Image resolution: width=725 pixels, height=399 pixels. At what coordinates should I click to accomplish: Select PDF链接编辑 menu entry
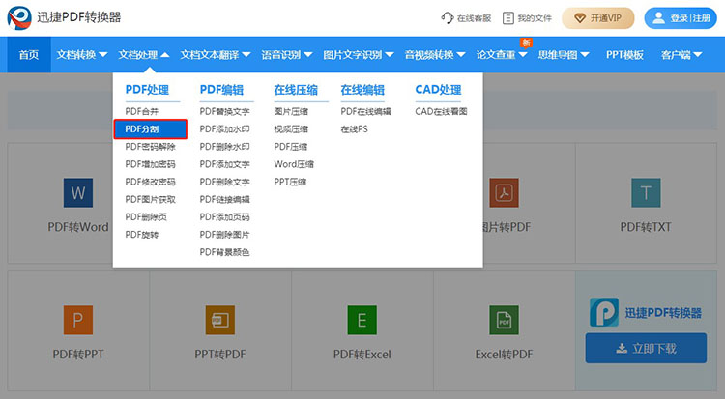point(224,199)
